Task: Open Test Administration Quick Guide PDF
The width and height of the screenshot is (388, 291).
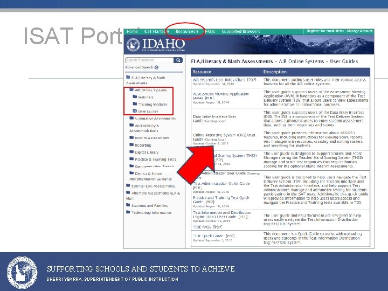Action: point(221,185)
